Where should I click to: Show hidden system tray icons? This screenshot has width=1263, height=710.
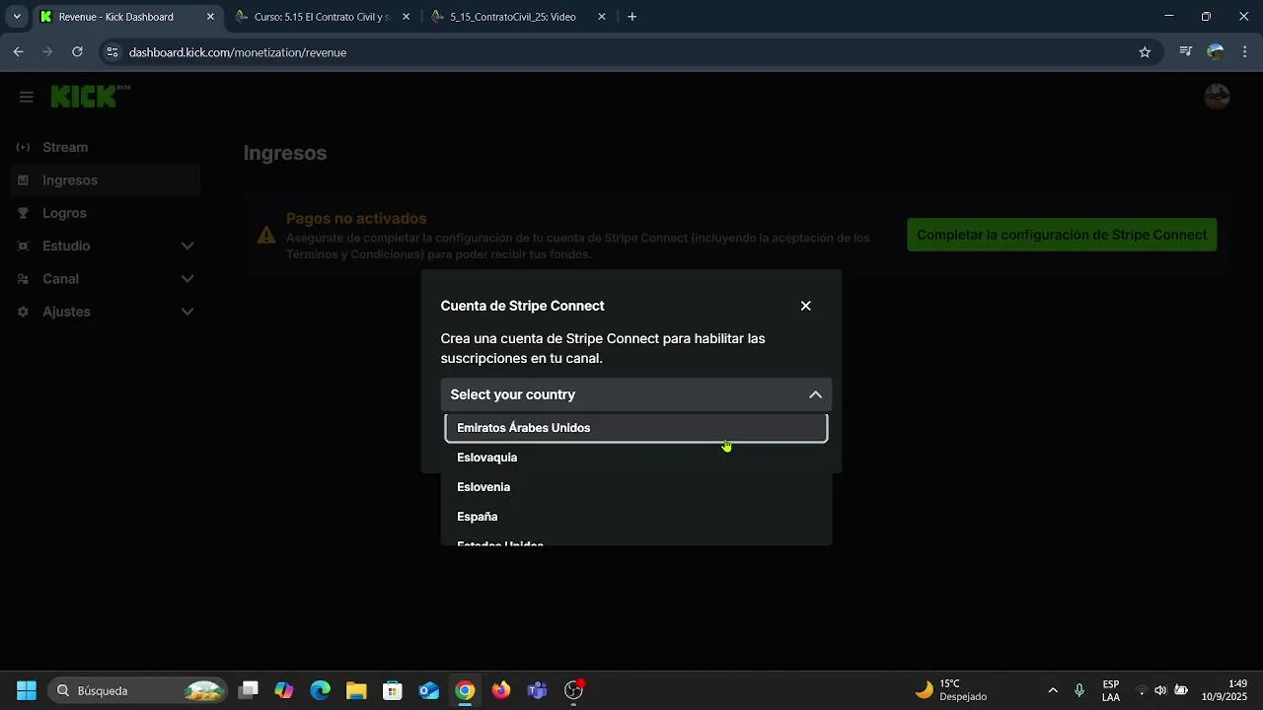coord(1053,690)
